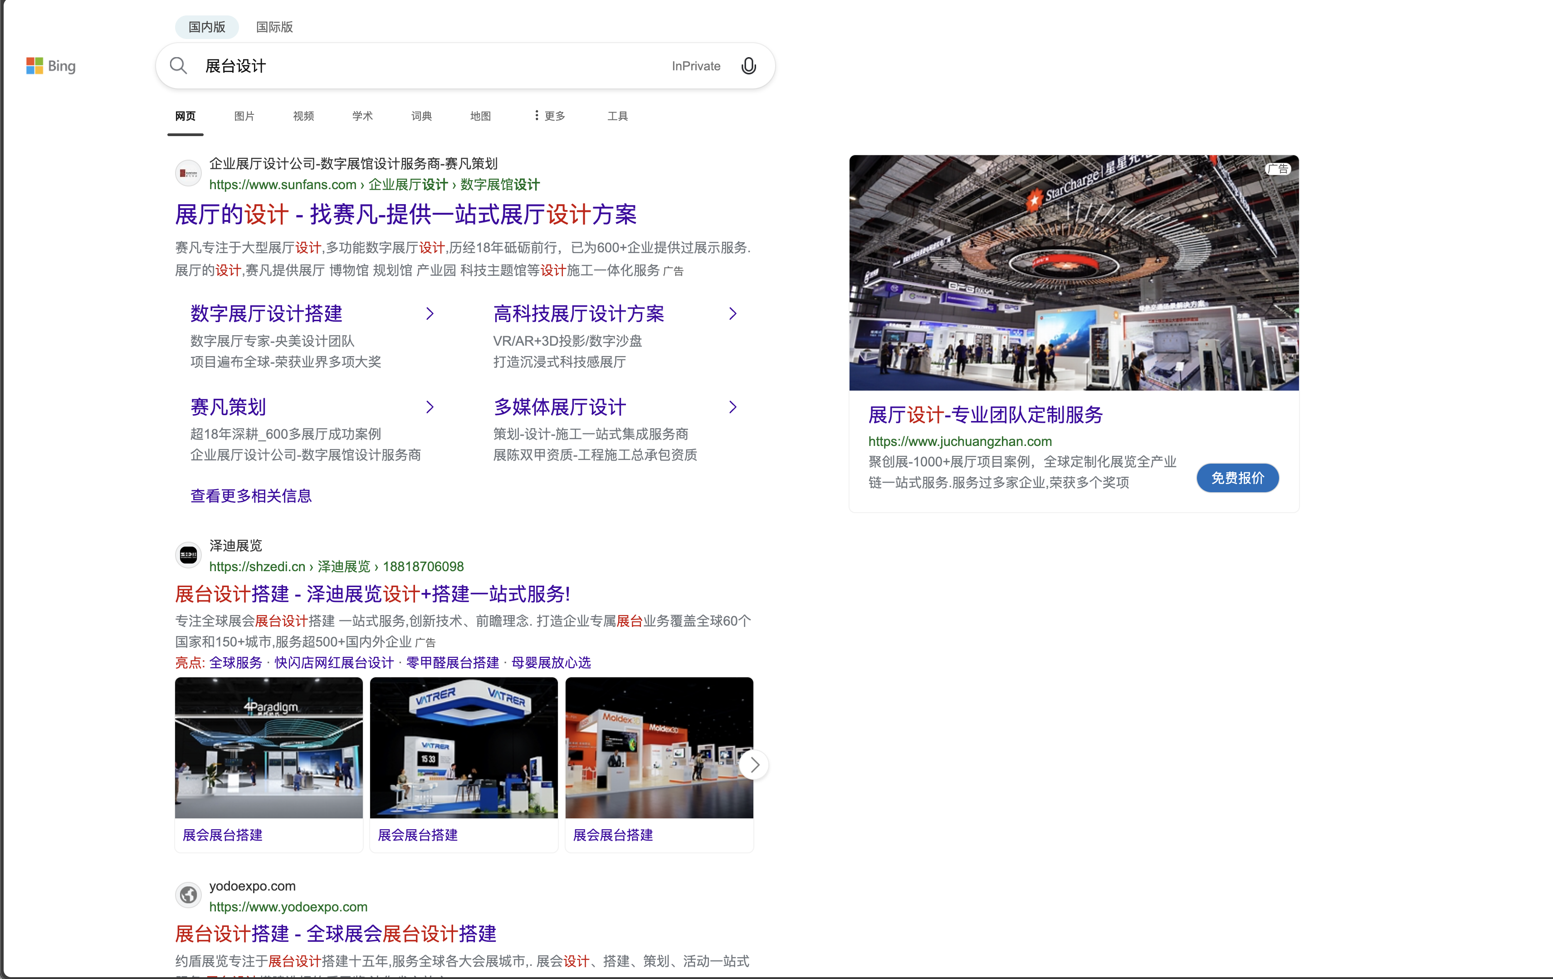Click the shzedi.cn URL link
1553x979 pixels.
pyautogui.click(x=337, y=567)
